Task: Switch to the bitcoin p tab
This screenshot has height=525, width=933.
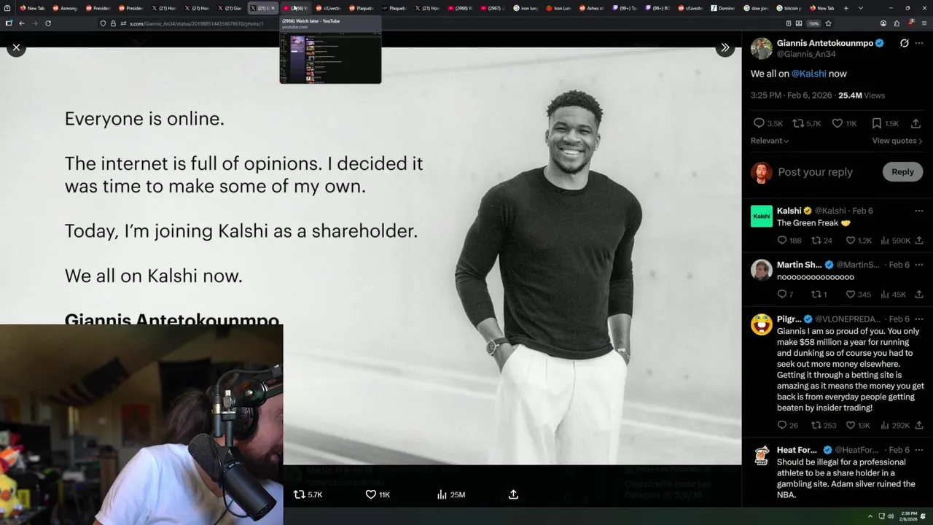Action: pyautogui.click(x=788, y=8)
